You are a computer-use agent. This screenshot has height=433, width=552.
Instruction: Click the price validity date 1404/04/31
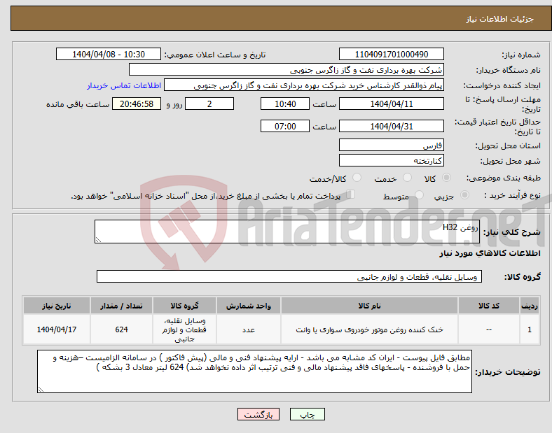point(391,126)
